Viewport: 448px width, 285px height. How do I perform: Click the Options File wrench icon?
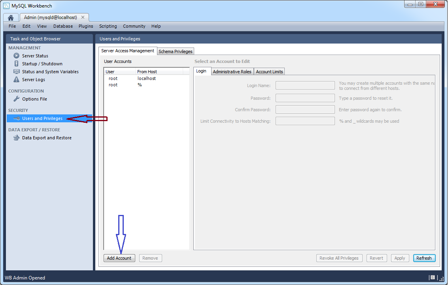[x=17, y=99]
